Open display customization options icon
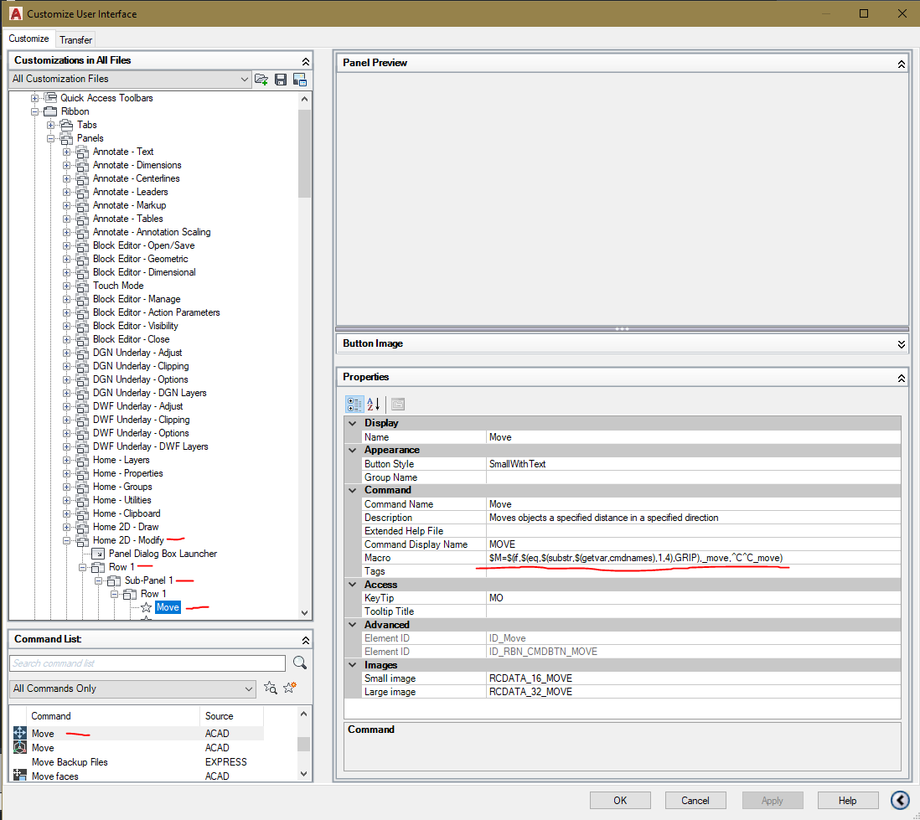920x820 pixels. pyautogui.click(x=300, y=80)
